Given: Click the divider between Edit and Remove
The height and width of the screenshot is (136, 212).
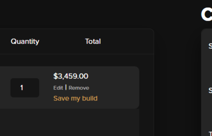Looking at the screenshot, I should pyautogui.click(x=66, y=87).
